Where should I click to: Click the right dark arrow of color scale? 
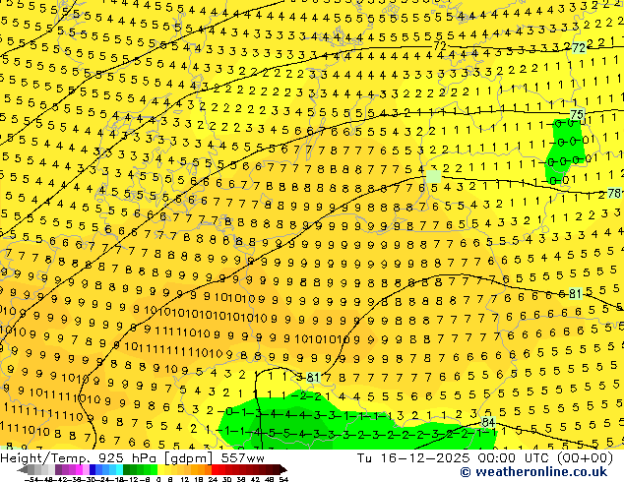point(283,469)
